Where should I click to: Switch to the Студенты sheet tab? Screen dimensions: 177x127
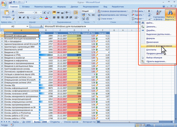[55, 122]
